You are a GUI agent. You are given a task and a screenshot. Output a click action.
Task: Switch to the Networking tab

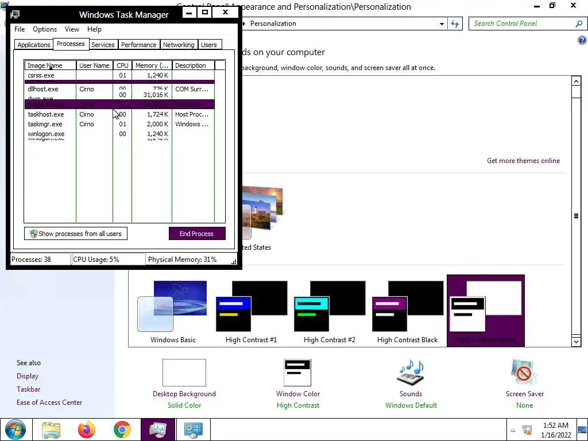179,45
